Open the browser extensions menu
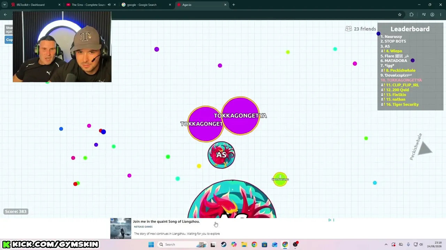The height and width of the screenshot is (250, 446). [x=412, y=15]
